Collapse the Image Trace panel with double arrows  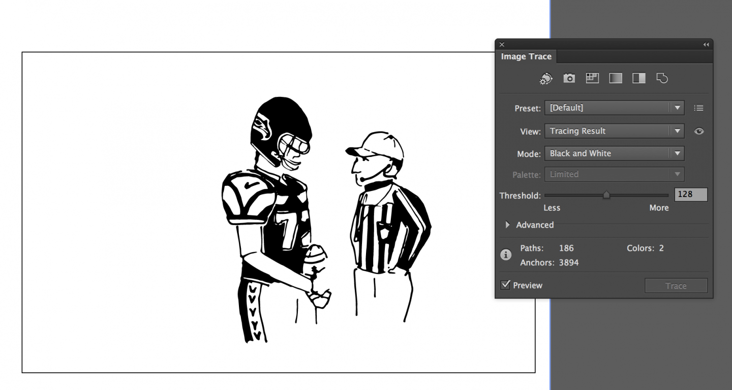click(706, 45)
